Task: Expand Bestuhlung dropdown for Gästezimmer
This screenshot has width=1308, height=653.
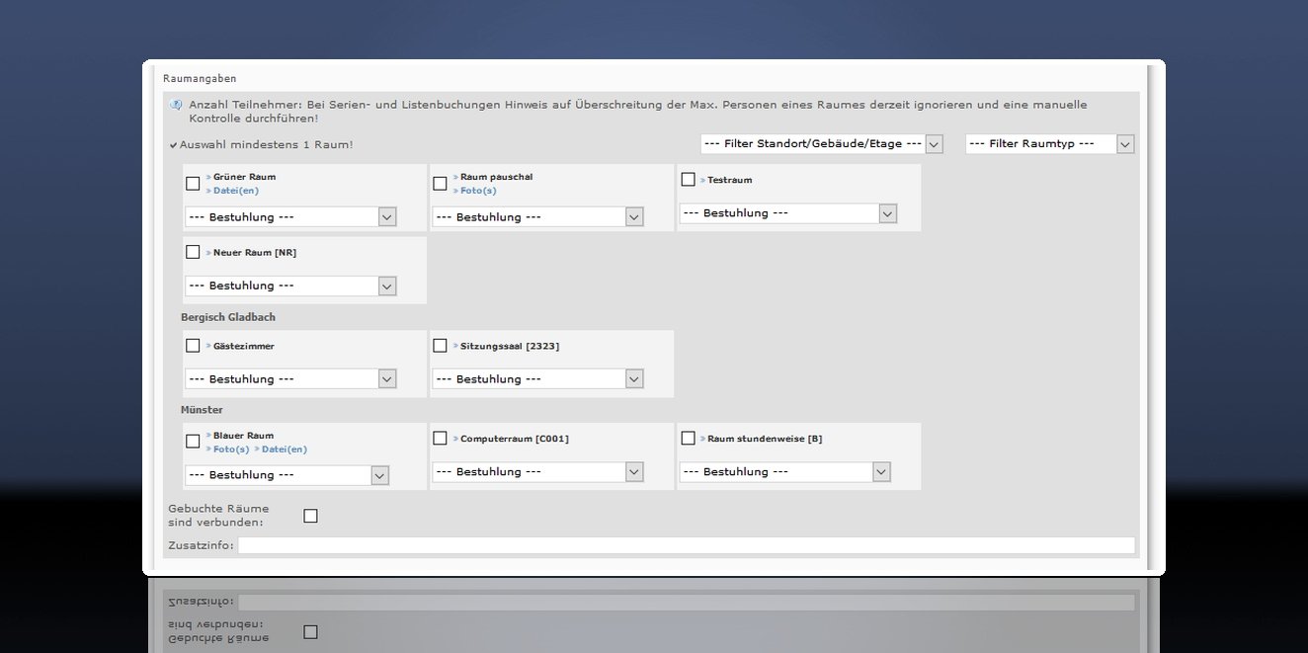Action: [x=290, y=379]
